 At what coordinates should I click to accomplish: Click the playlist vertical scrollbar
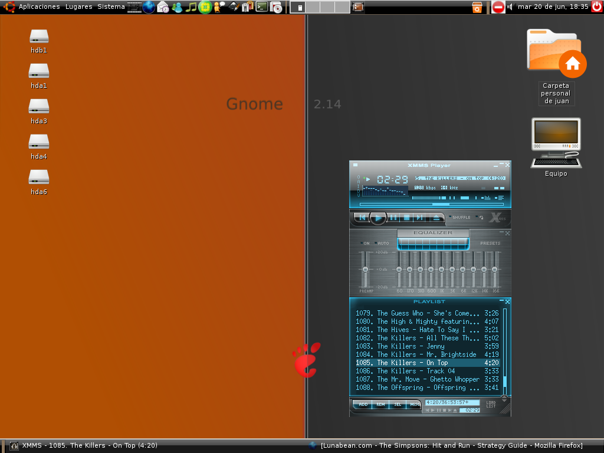(505, 350)
